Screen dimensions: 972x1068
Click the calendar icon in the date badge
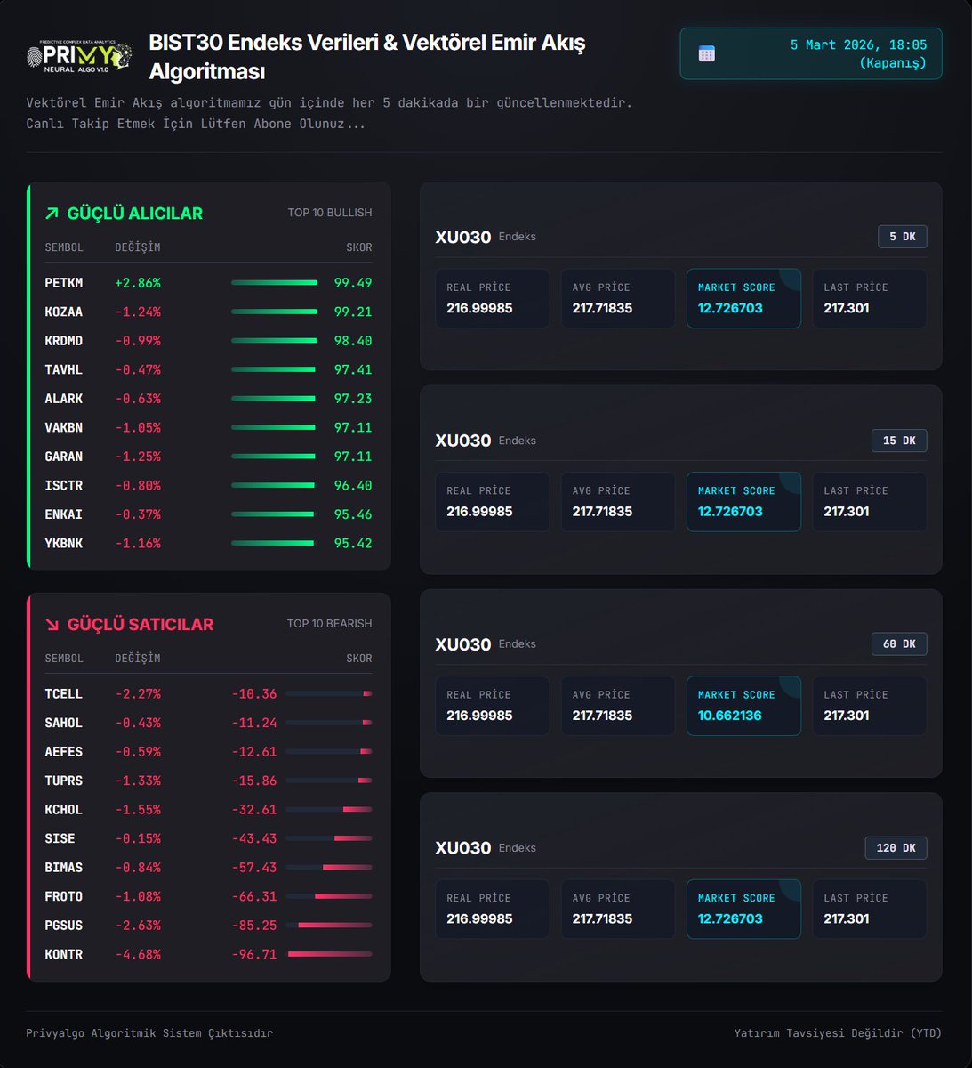pos(707,53)
